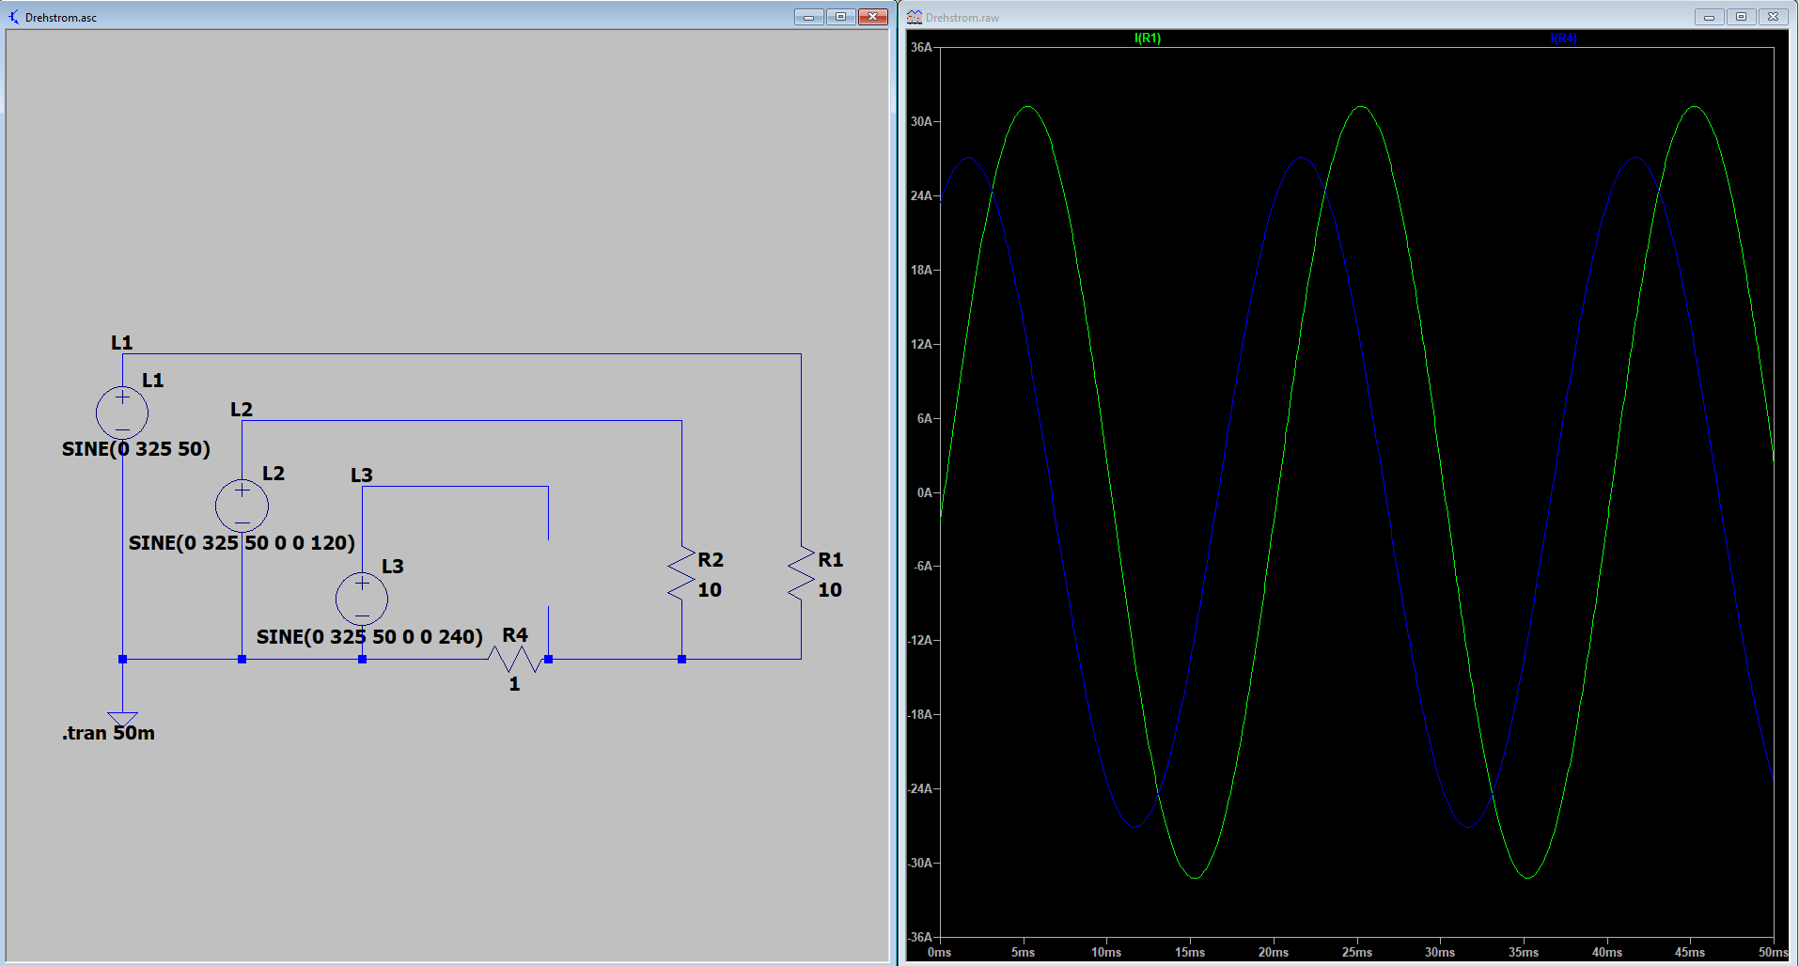This screenshot has width=1799, height=966.
Task: Click the junction node below resistor R2
Action: (x=681, y=659)
